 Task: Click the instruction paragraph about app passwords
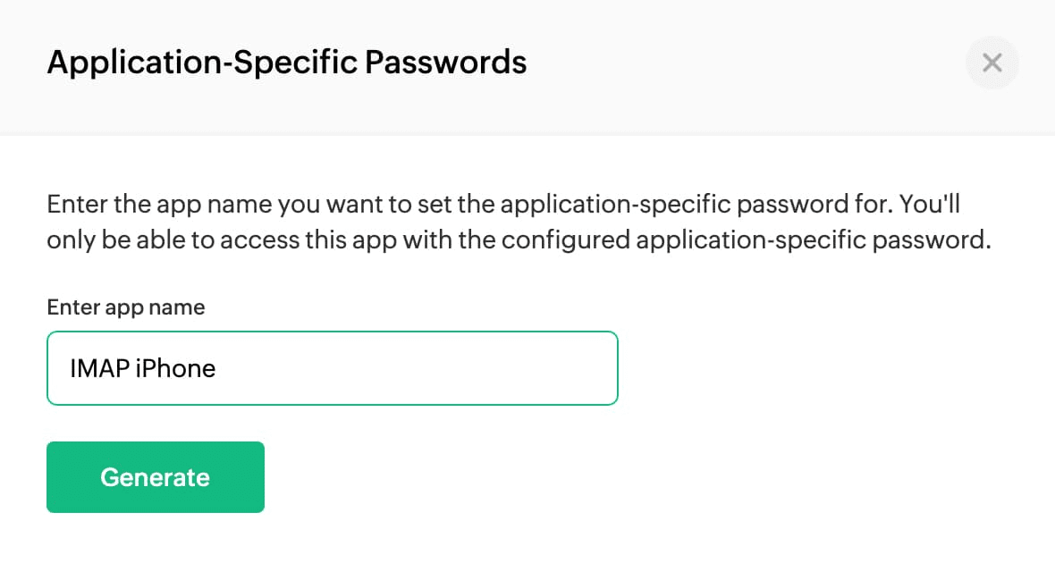tap(519, 223)
